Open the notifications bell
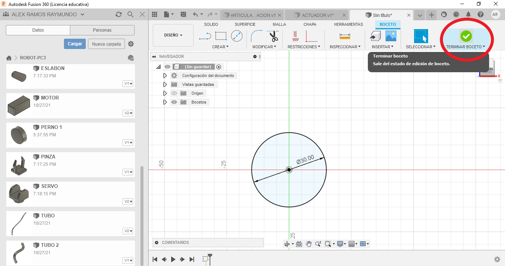This screenshot has height=266, width=505. 468,14
